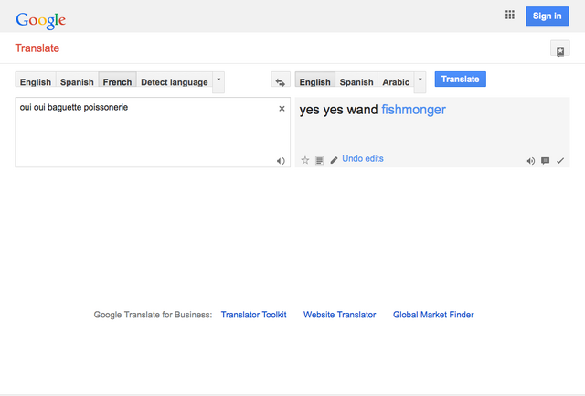Click the Undo edits link
Screen dimensions: 585x396
pos(363,158)
